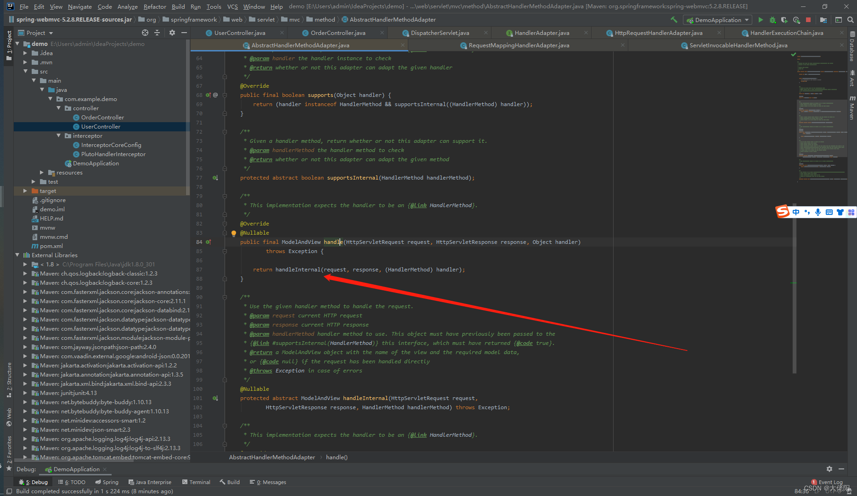Toggle Sogou voice input microphone
The image size is (857, 496).
click(x=818, y=212)
